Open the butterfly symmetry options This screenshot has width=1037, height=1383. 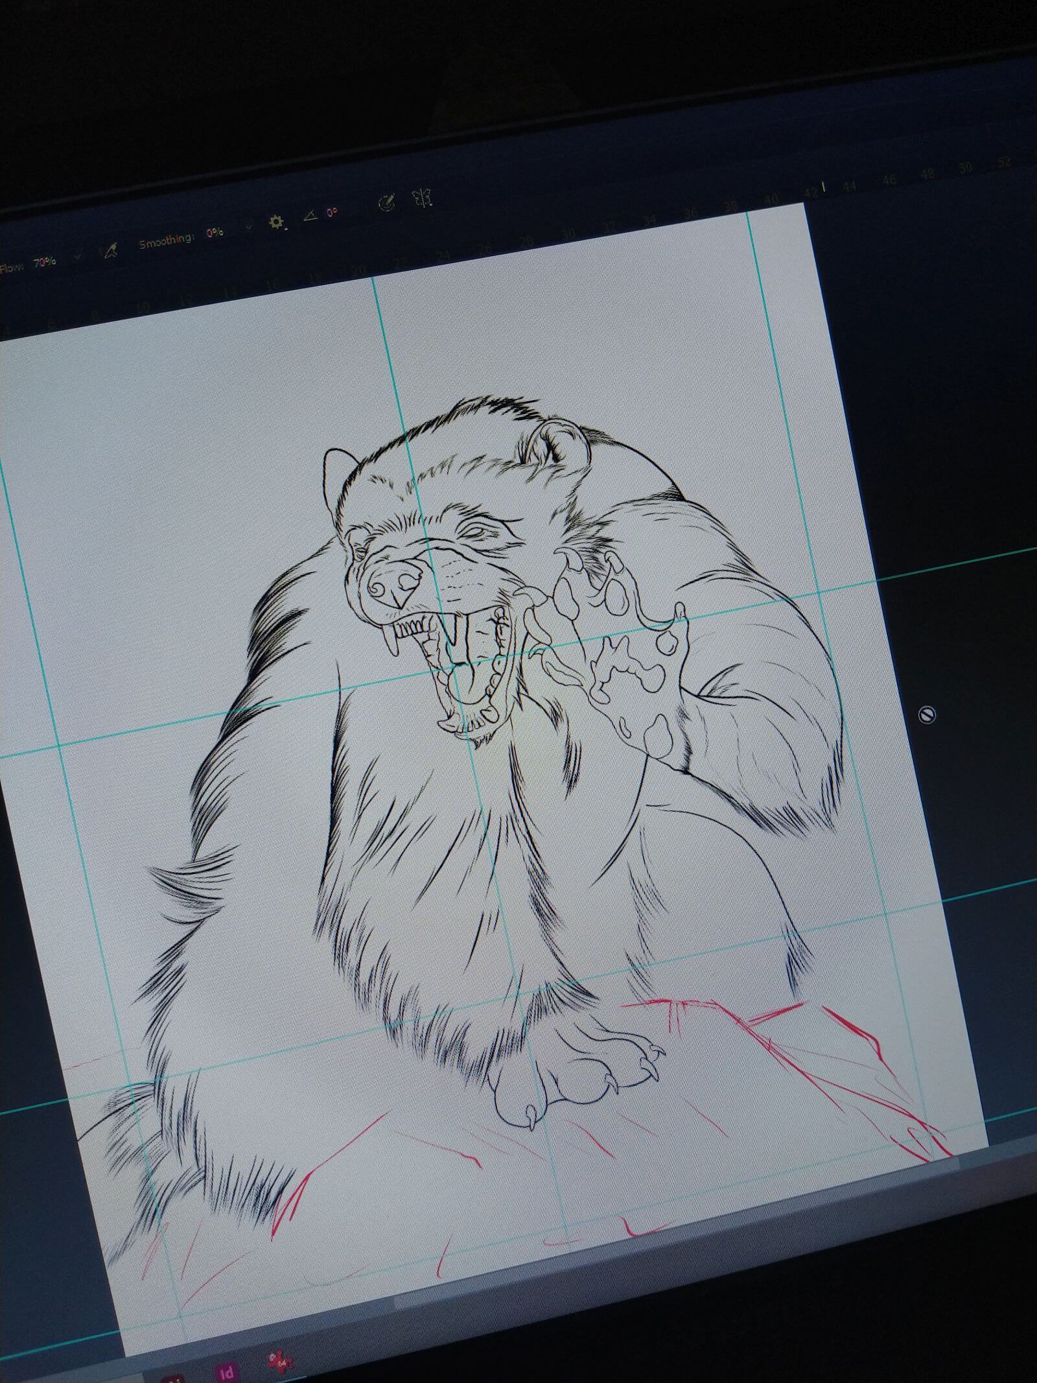tap(422, 198)
